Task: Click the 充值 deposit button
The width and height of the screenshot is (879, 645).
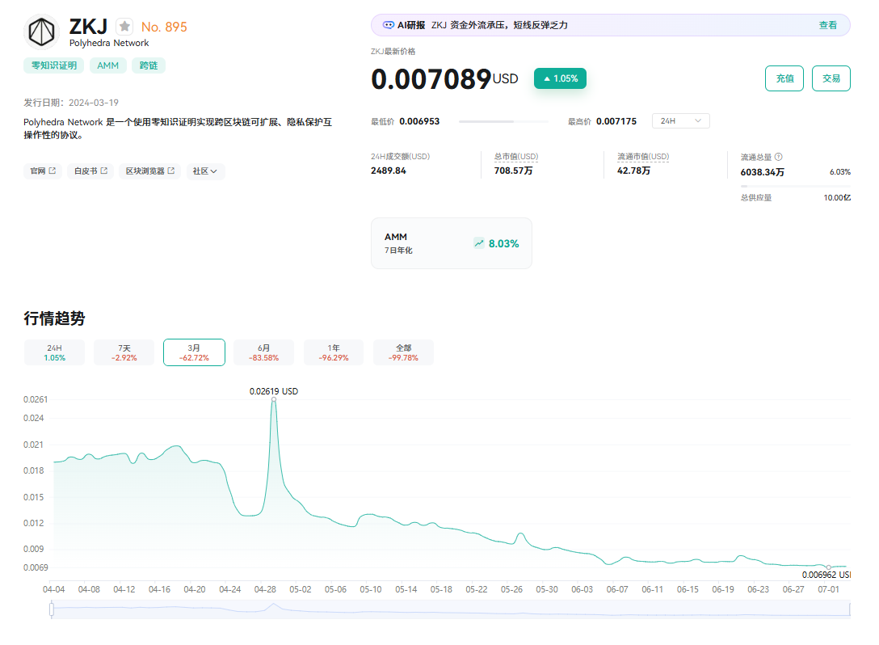Action: pyautogui.click(x=784, y=78)
